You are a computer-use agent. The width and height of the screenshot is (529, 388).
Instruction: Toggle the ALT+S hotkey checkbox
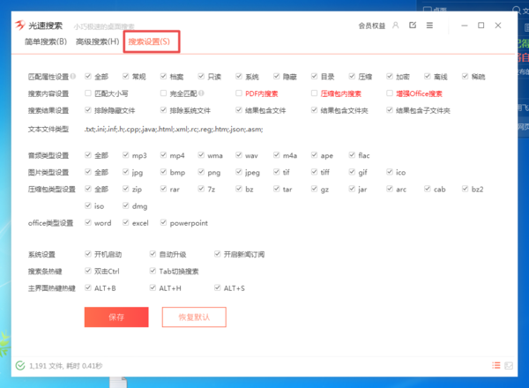point(217,287)
